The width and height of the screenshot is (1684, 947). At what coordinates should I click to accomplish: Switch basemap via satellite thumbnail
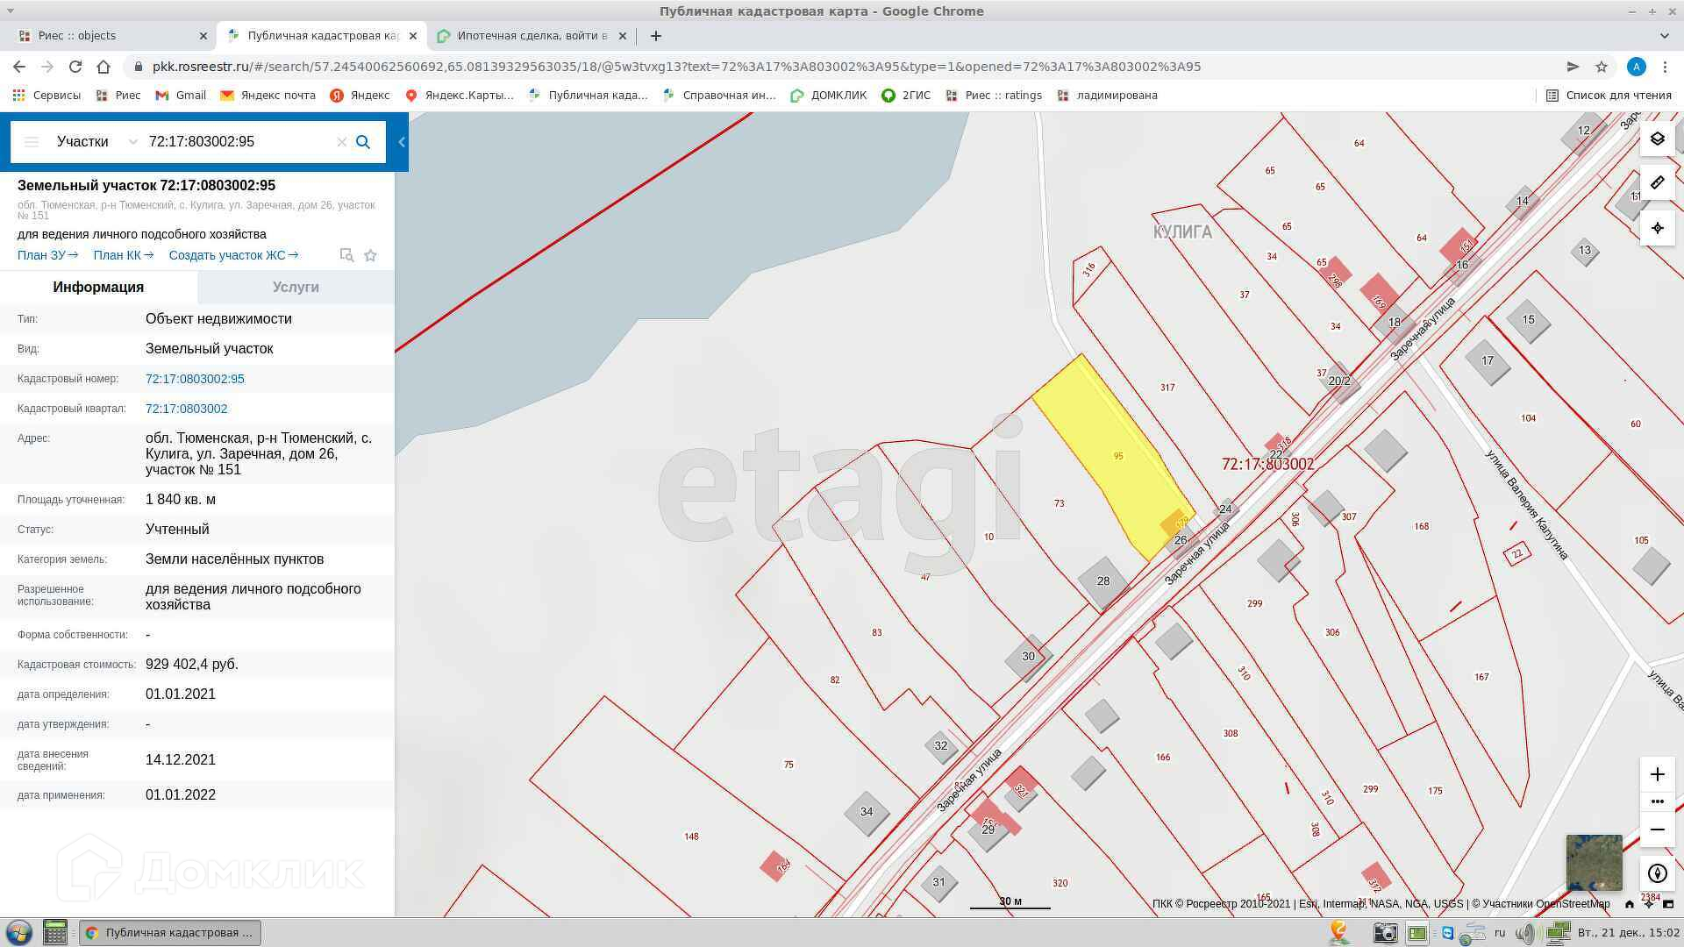1594,862
